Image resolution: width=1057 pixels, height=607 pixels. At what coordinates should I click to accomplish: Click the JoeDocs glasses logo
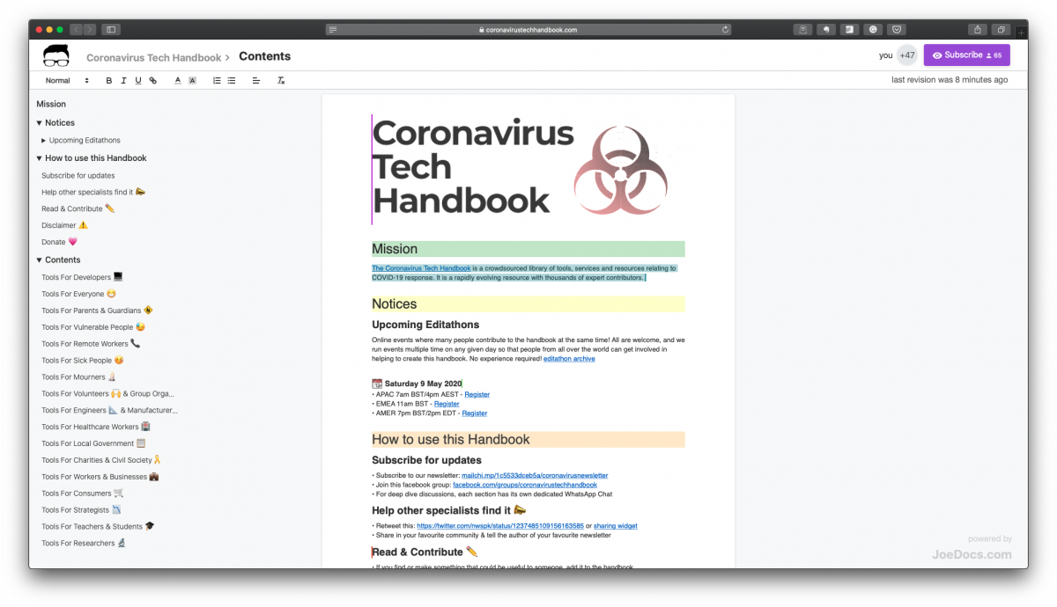click(x=55, y=55)
